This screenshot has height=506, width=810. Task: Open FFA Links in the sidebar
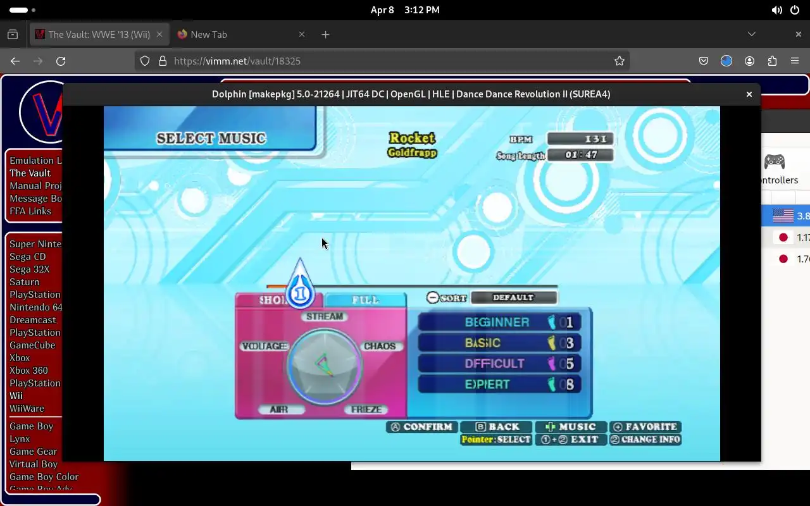point(30,211)
